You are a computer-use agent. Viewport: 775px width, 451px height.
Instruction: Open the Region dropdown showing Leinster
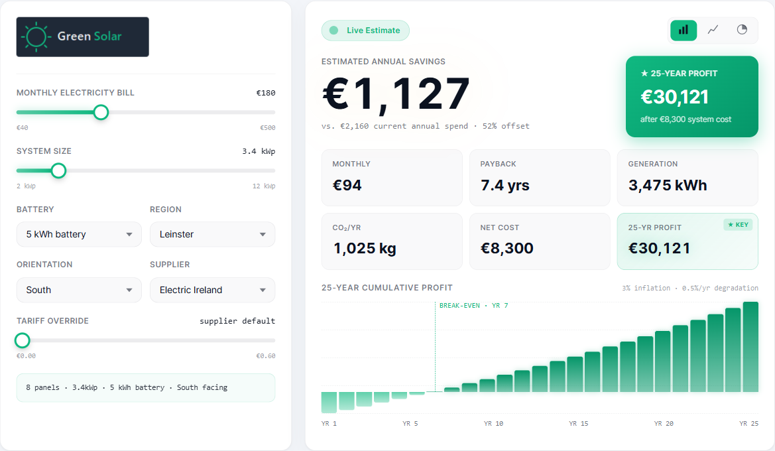tap(213, 234)
